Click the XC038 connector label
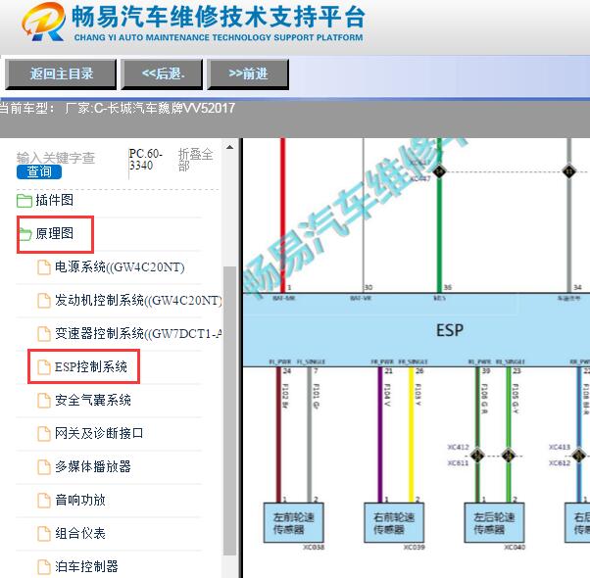Image resolution: width=590 pixels, height=578 pixels. pos(314,548)
